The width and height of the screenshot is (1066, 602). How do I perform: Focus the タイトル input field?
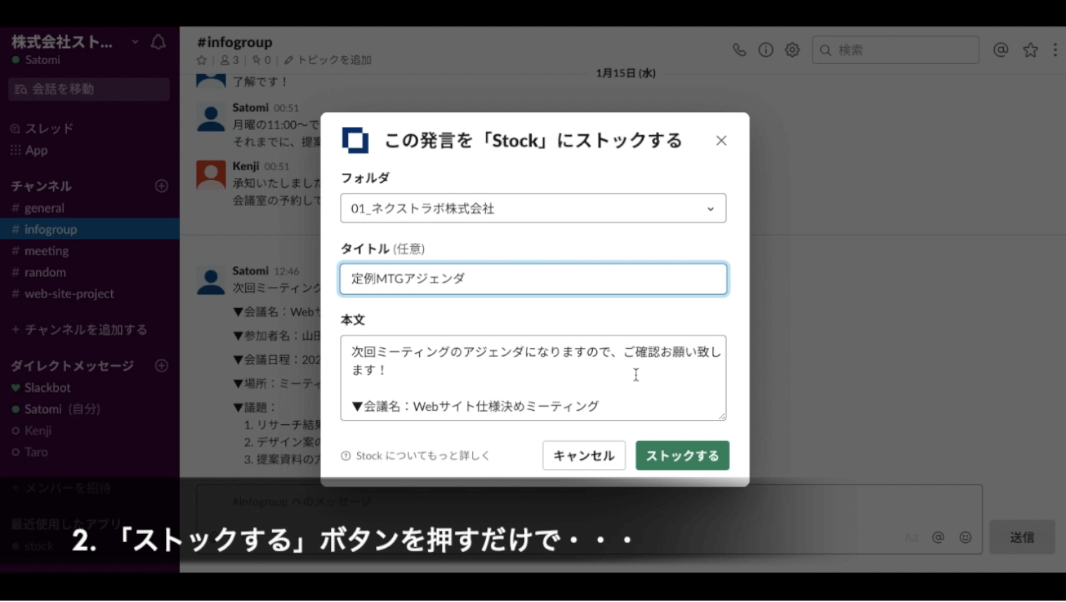(x=533, y=279)
